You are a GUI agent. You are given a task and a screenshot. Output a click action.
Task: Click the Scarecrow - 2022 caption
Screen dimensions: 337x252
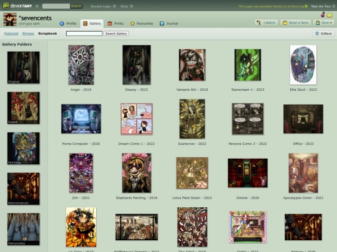point(192,144)
